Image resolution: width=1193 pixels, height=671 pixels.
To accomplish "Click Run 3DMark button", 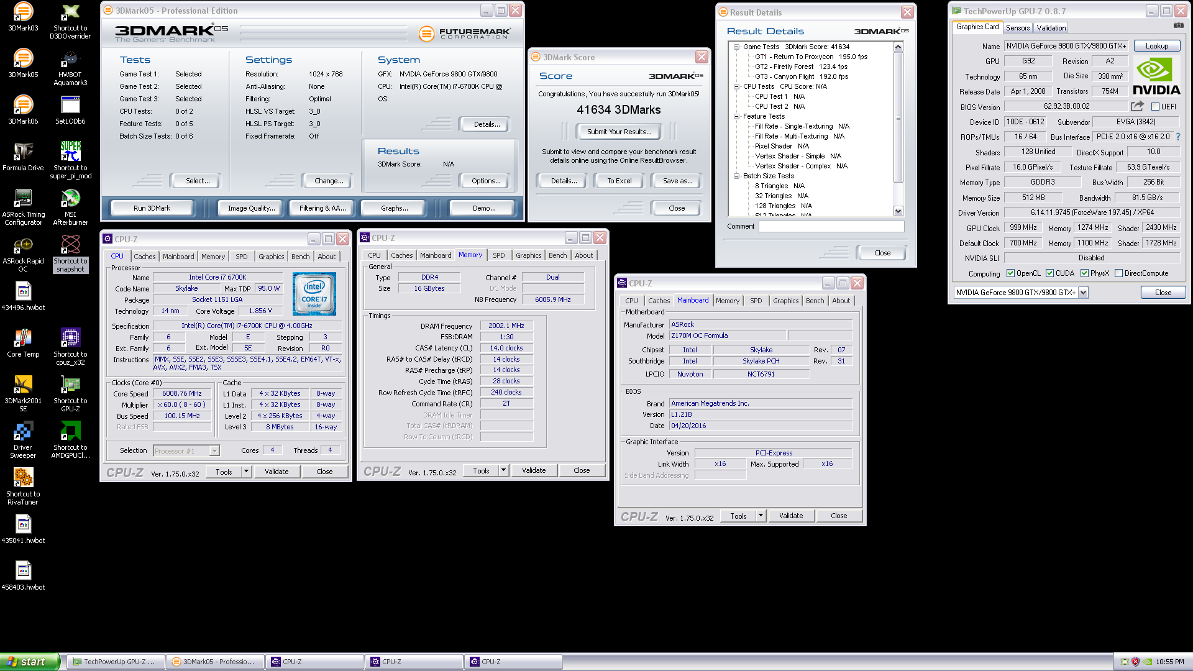I will tap(152, 208).
